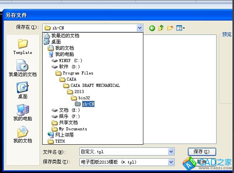The width and height of the screenshot is (234, 173).
Task: Open Template in the places bar
Action: tap(22, 46)
